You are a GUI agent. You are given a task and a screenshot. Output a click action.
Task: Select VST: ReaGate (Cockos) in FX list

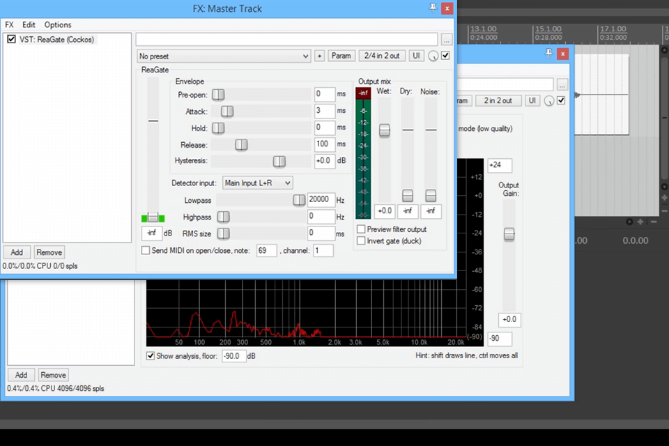(56, 40)
